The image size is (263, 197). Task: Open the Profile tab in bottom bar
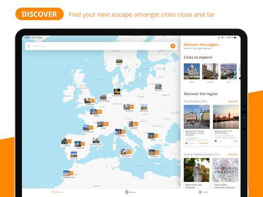[x=203, y=192]
